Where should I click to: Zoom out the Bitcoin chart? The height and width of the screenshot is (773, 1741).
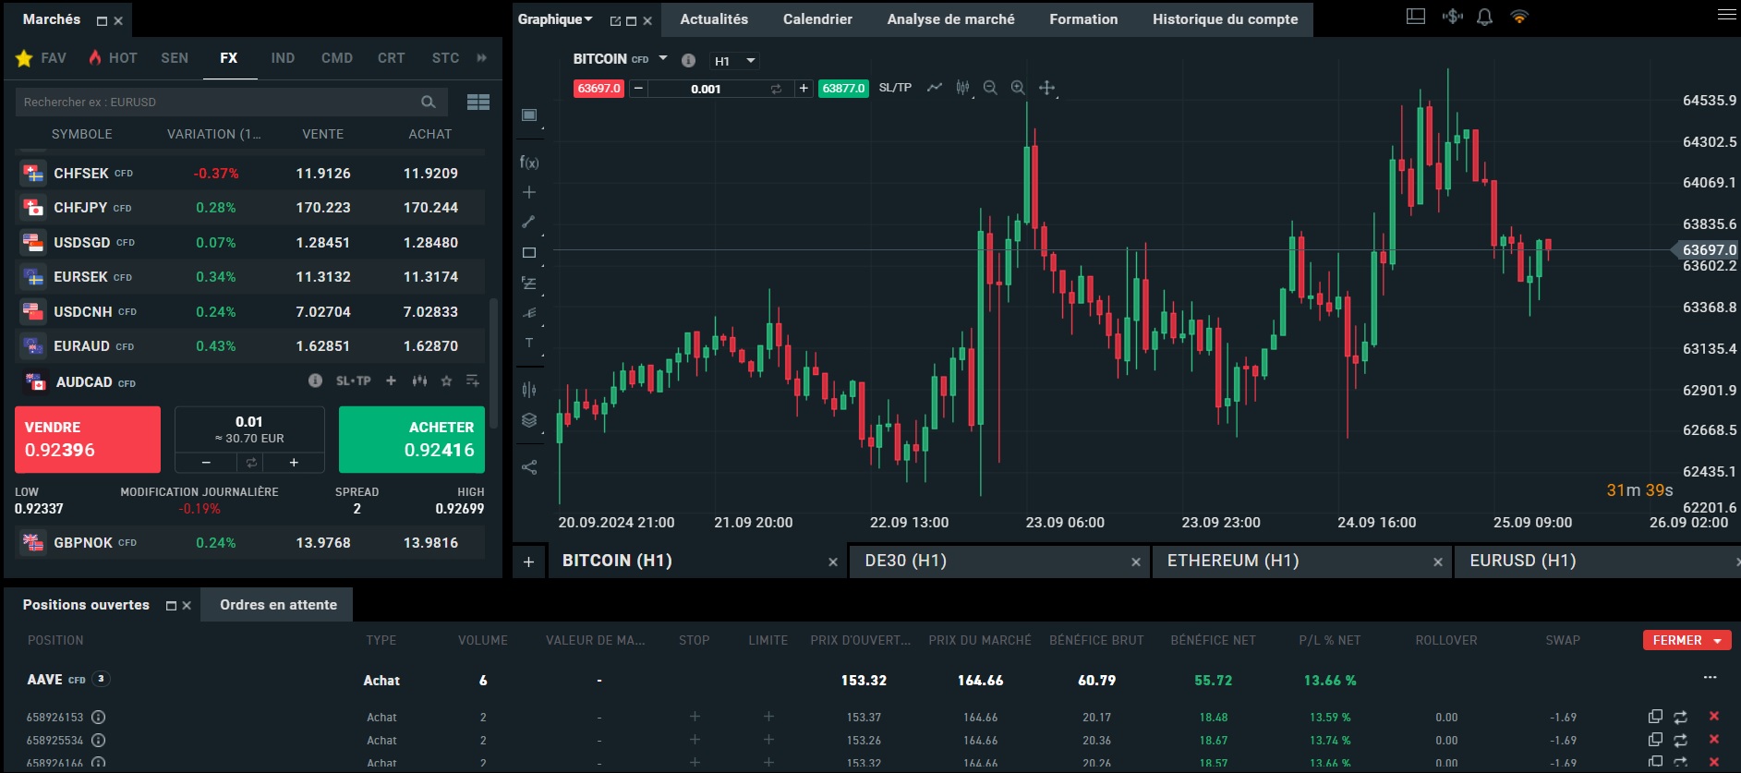click(x=990, y=88)
